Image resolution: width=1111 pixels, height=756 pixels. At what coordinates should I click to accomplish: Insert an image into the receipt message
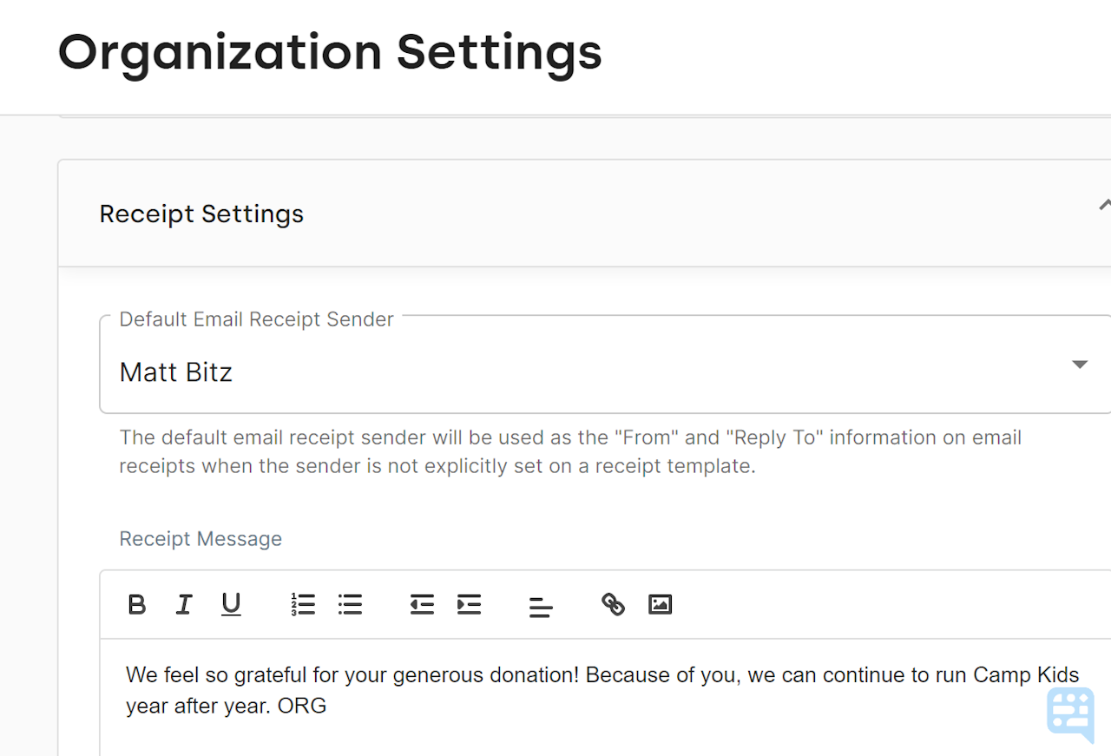point(660,605)
